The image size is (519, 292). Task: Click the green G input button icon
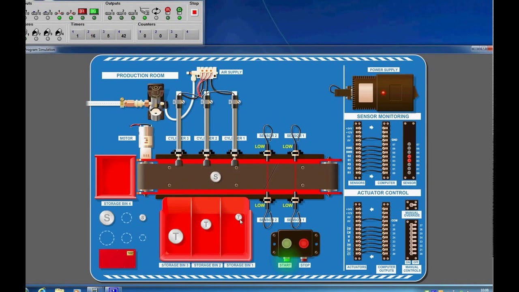pos(94,11)
